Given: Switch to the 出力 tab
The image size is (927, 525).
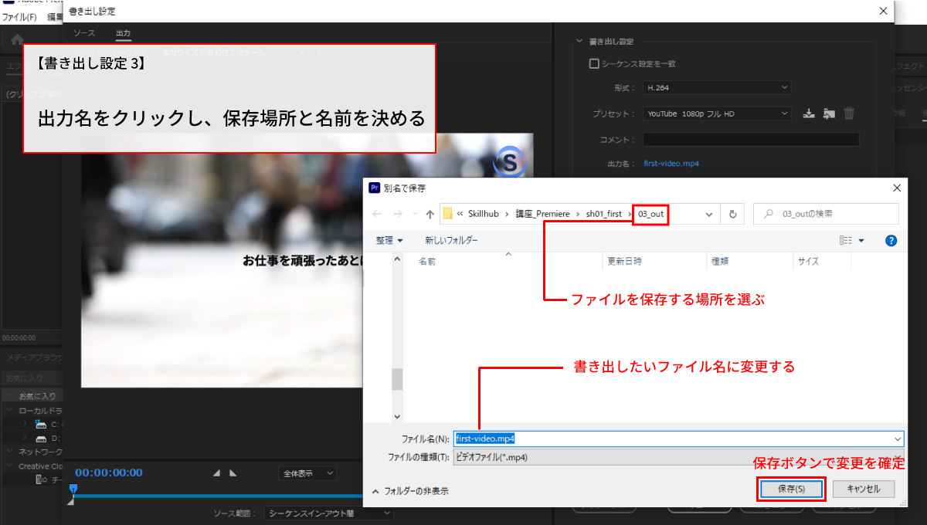Looking at the screenshot, I should tap(124, 33).
